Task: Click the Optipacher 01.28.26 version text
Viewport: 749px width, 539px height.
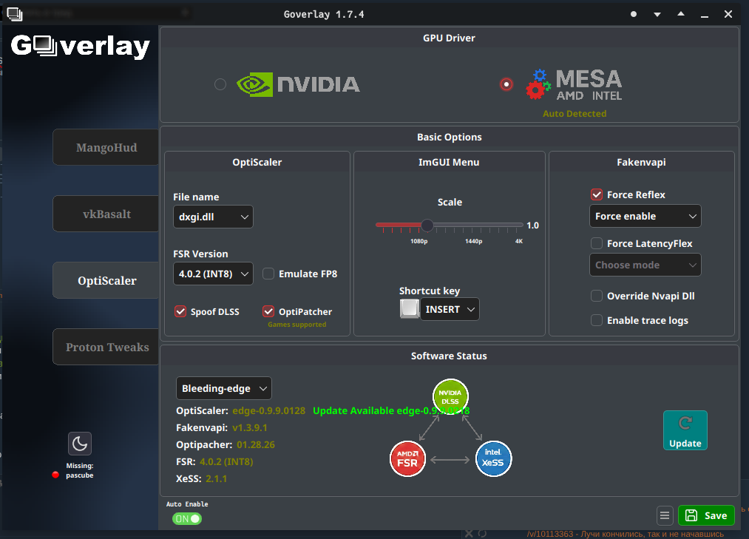Action: [x=256, y=445]
